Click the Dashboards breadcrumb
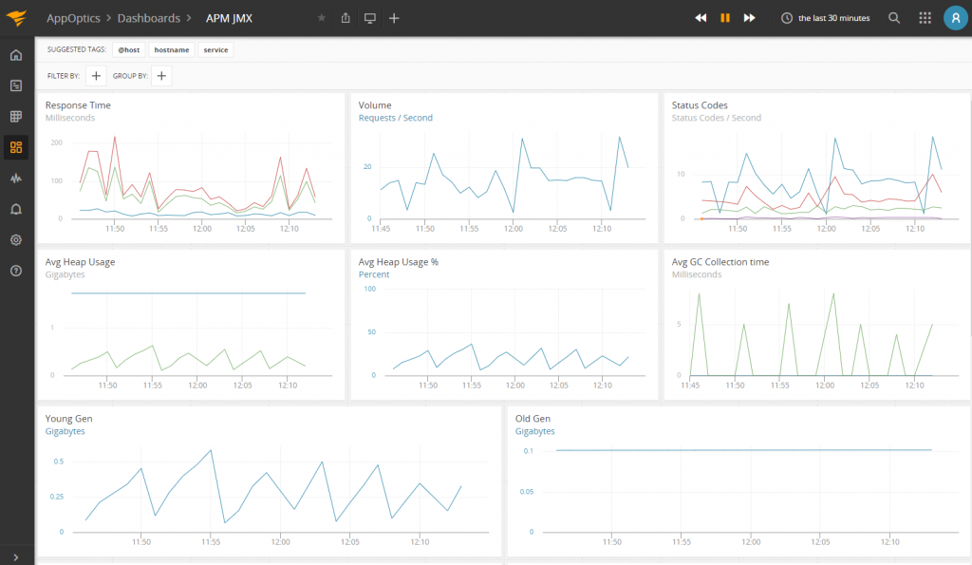This screenshot has height=565, width=972. (148, 18)
